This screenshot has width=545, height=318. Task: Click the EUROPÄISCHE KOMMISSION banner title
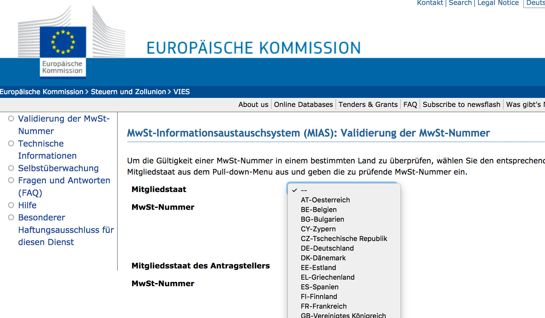coord(254,48)
